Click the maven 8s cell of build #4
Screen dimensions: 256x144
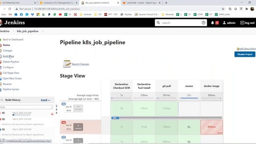(x=189, y=127)
